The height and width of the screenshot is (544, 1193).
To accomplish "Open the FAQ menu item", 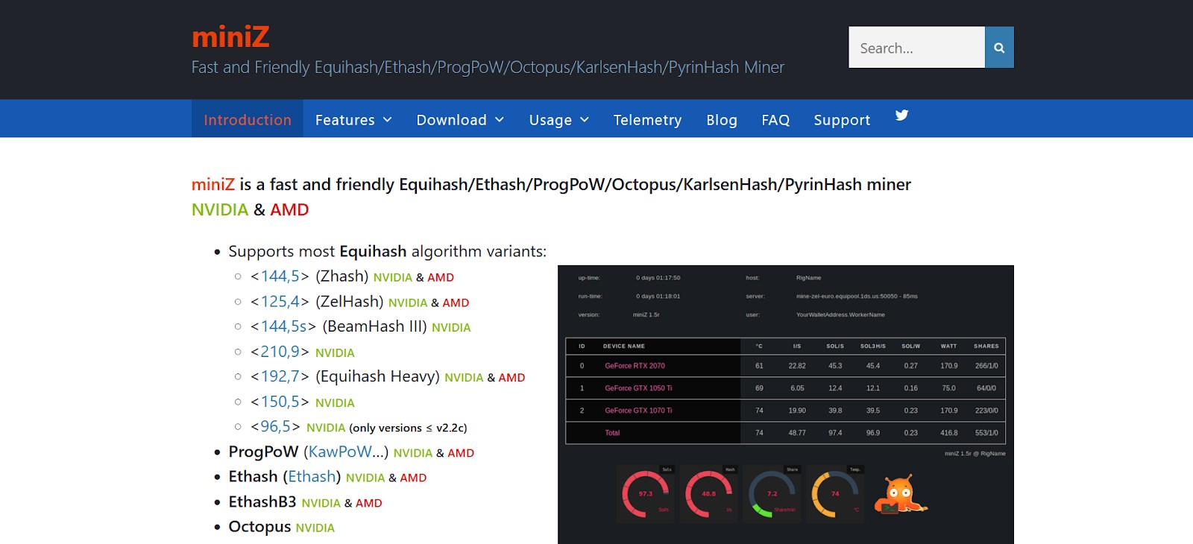I will pyautogui.click(x=775, y=119).
